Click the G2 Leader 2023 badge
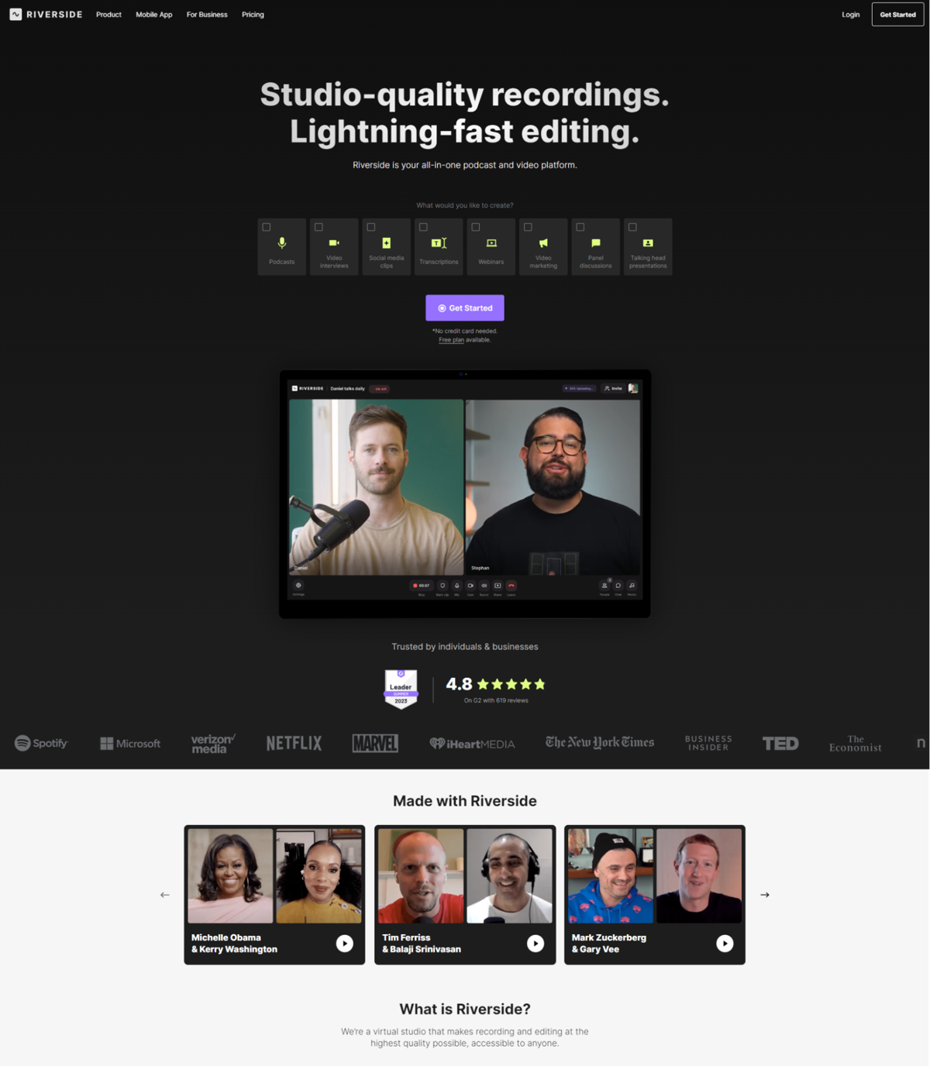Image resolution: width=930 pixels, height=1066 pixels. pos(401,689)
